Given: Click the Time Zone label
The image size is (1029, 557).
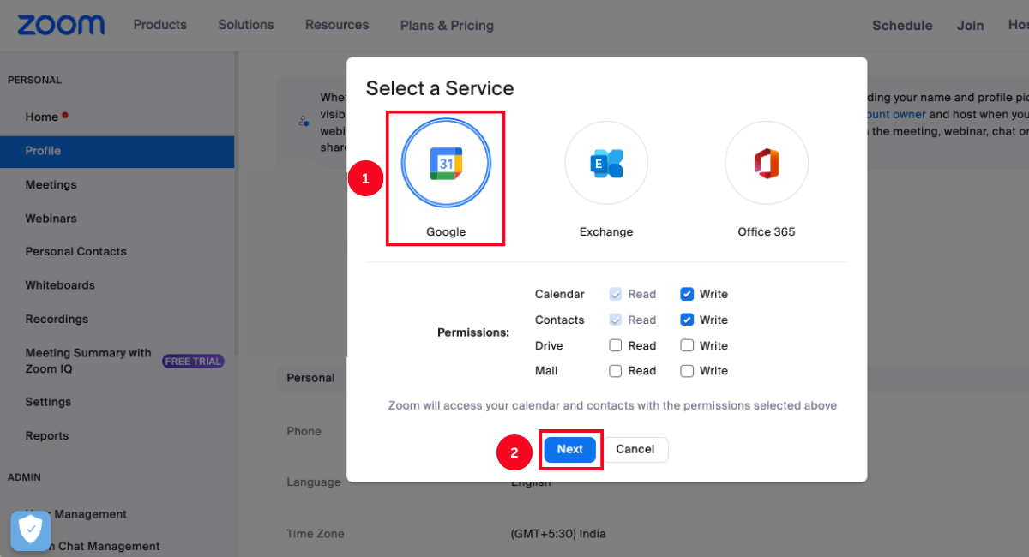Looking at the screenshot, I should (x=316, y=534).
